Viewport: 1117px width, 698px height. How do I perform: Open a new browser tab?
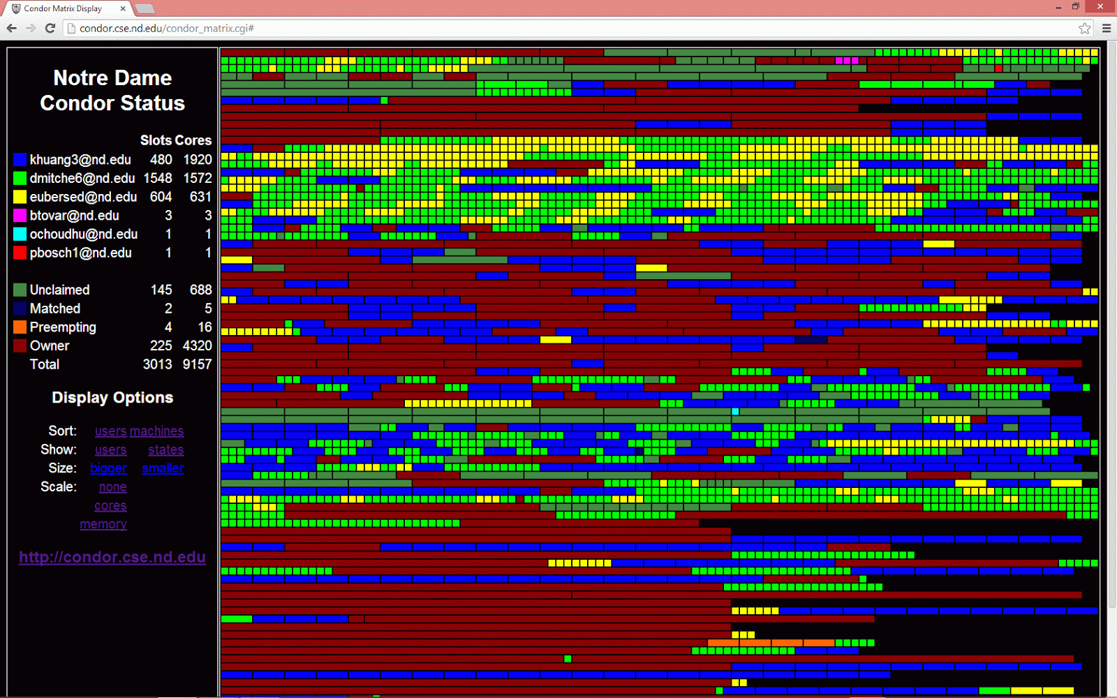pyautogui.click(x=145, y=8)
